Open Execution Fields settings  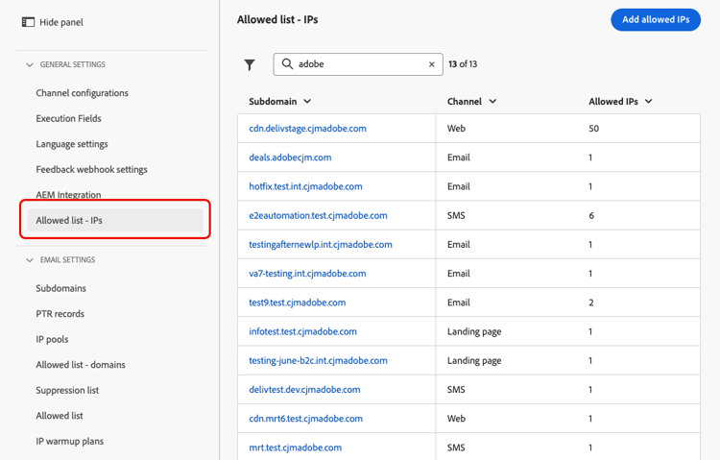pyautogui.click(x=68, y=118)
